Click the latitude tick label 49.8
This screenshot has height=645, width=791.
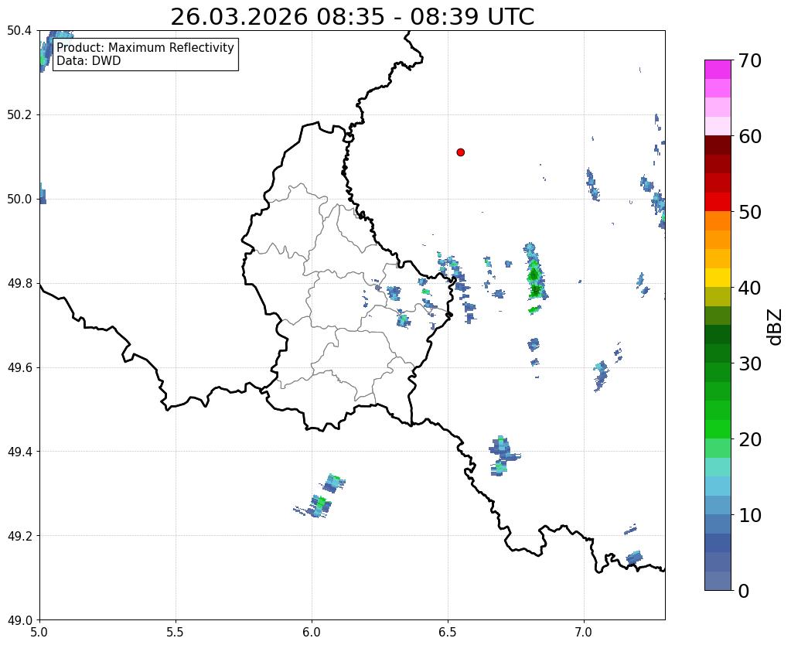point(19,284)
